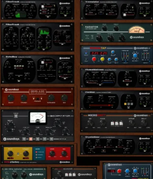Toggle the Link button on Little AlterBoy
Screen dimensions: 153x179
(x=18, y=154)
